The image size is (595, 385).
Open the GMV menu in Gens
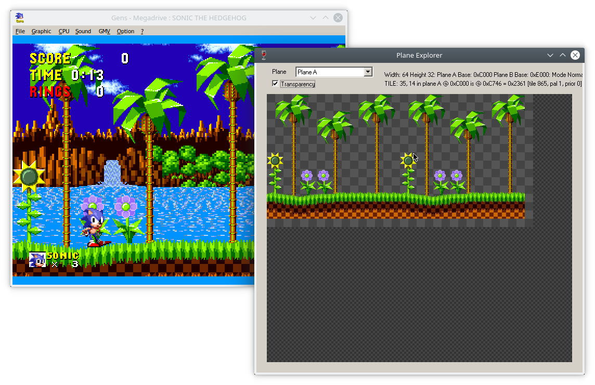tap(105, 31)
